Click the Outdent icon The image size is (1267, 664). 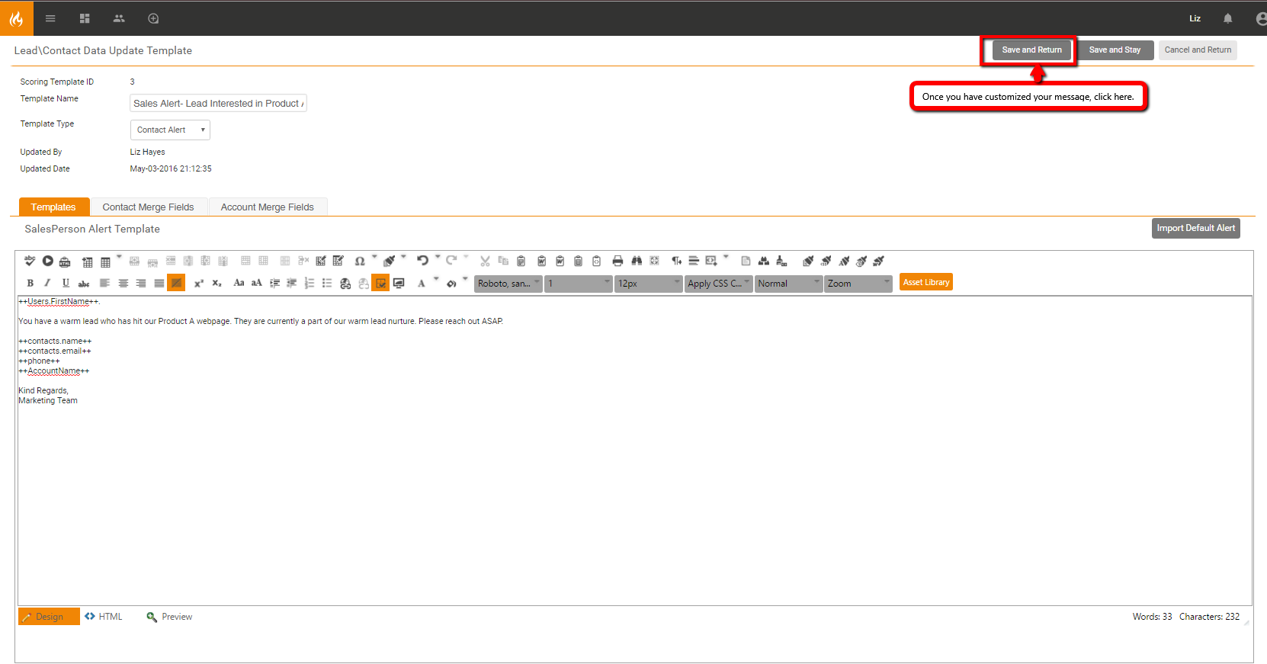[x=292, y=283]
